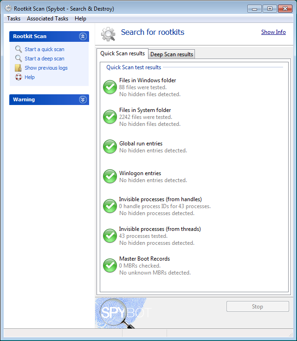Viewport: 297px width, 341px height.
Task: Expand the Warning sidebar panel
Action: tap(83, 99)
